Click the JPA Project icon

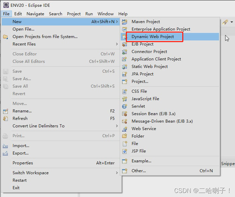click(124, 74)
